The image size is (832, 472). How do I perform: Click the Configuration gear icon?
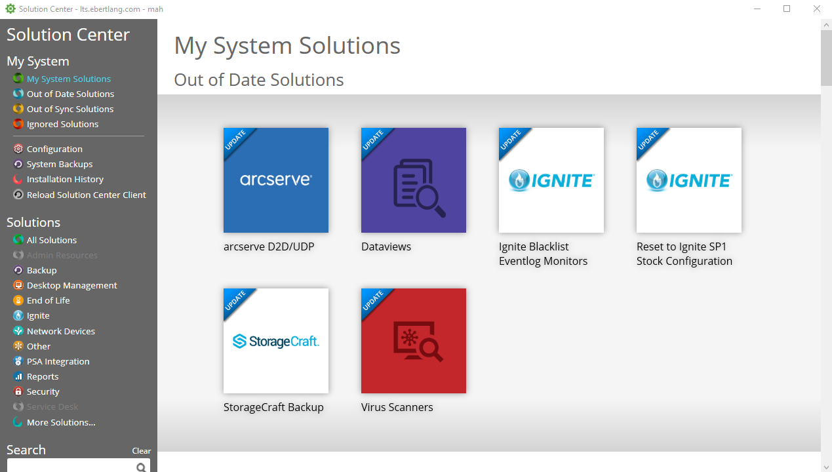18,149
